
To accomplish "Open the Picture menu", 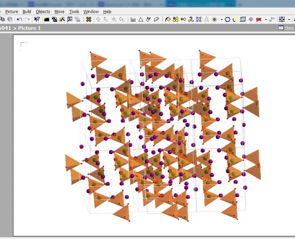I will coord(12,12).
